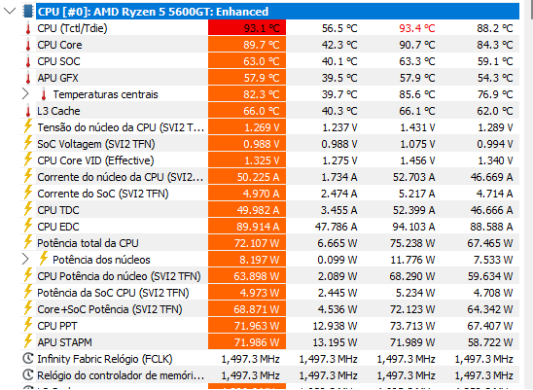Select the CPU SOC sensor label

(58, 61)
